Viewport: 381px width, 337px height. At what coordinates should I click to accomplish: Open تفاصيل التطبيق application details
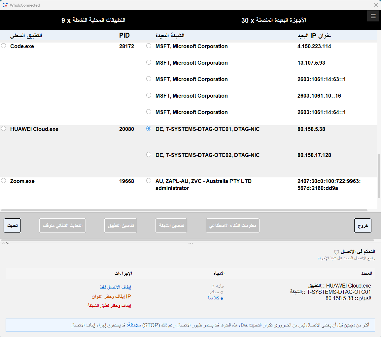click(121, 226)
